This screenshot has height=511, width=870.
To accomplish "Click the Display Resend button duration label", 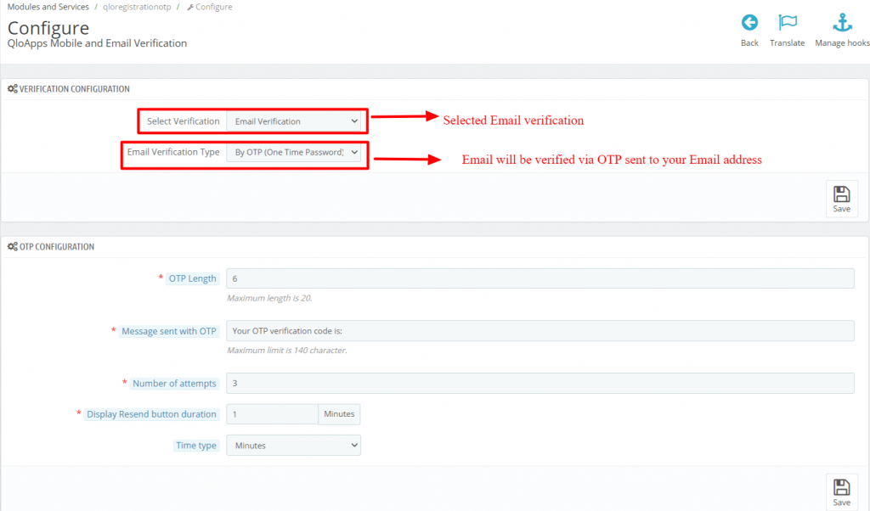I will [x=151, y=414].
